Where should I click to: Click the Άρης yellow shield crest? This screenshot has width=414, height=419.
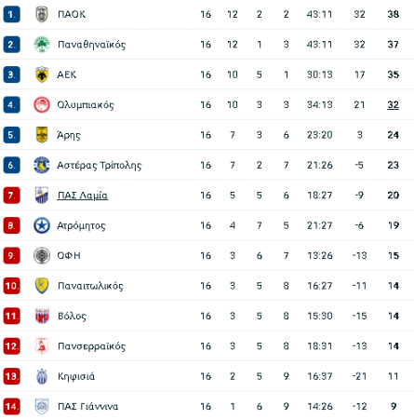42,135
